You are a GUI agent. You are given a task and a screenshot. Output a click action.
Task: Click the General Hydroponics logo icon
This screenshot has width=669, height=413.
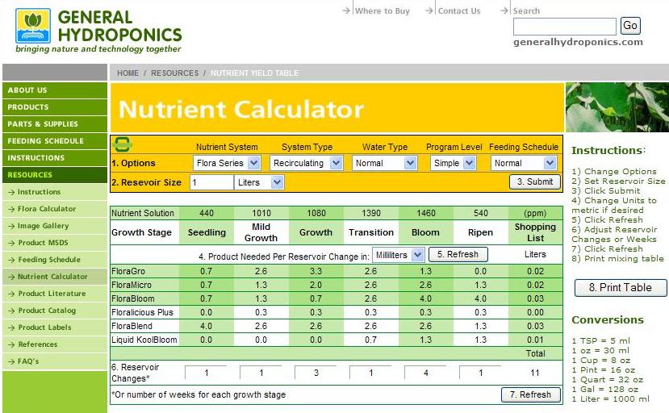click(x=33, y=26)
